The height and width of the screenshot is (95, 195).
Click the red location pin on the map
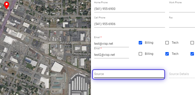6,5
